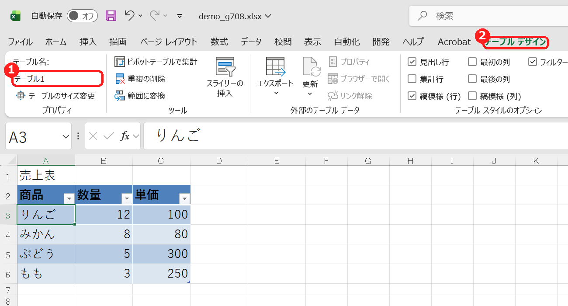Toggle the 最後の列 checkbox
Viewport: 568px width, 306px height.
(472, 79)
